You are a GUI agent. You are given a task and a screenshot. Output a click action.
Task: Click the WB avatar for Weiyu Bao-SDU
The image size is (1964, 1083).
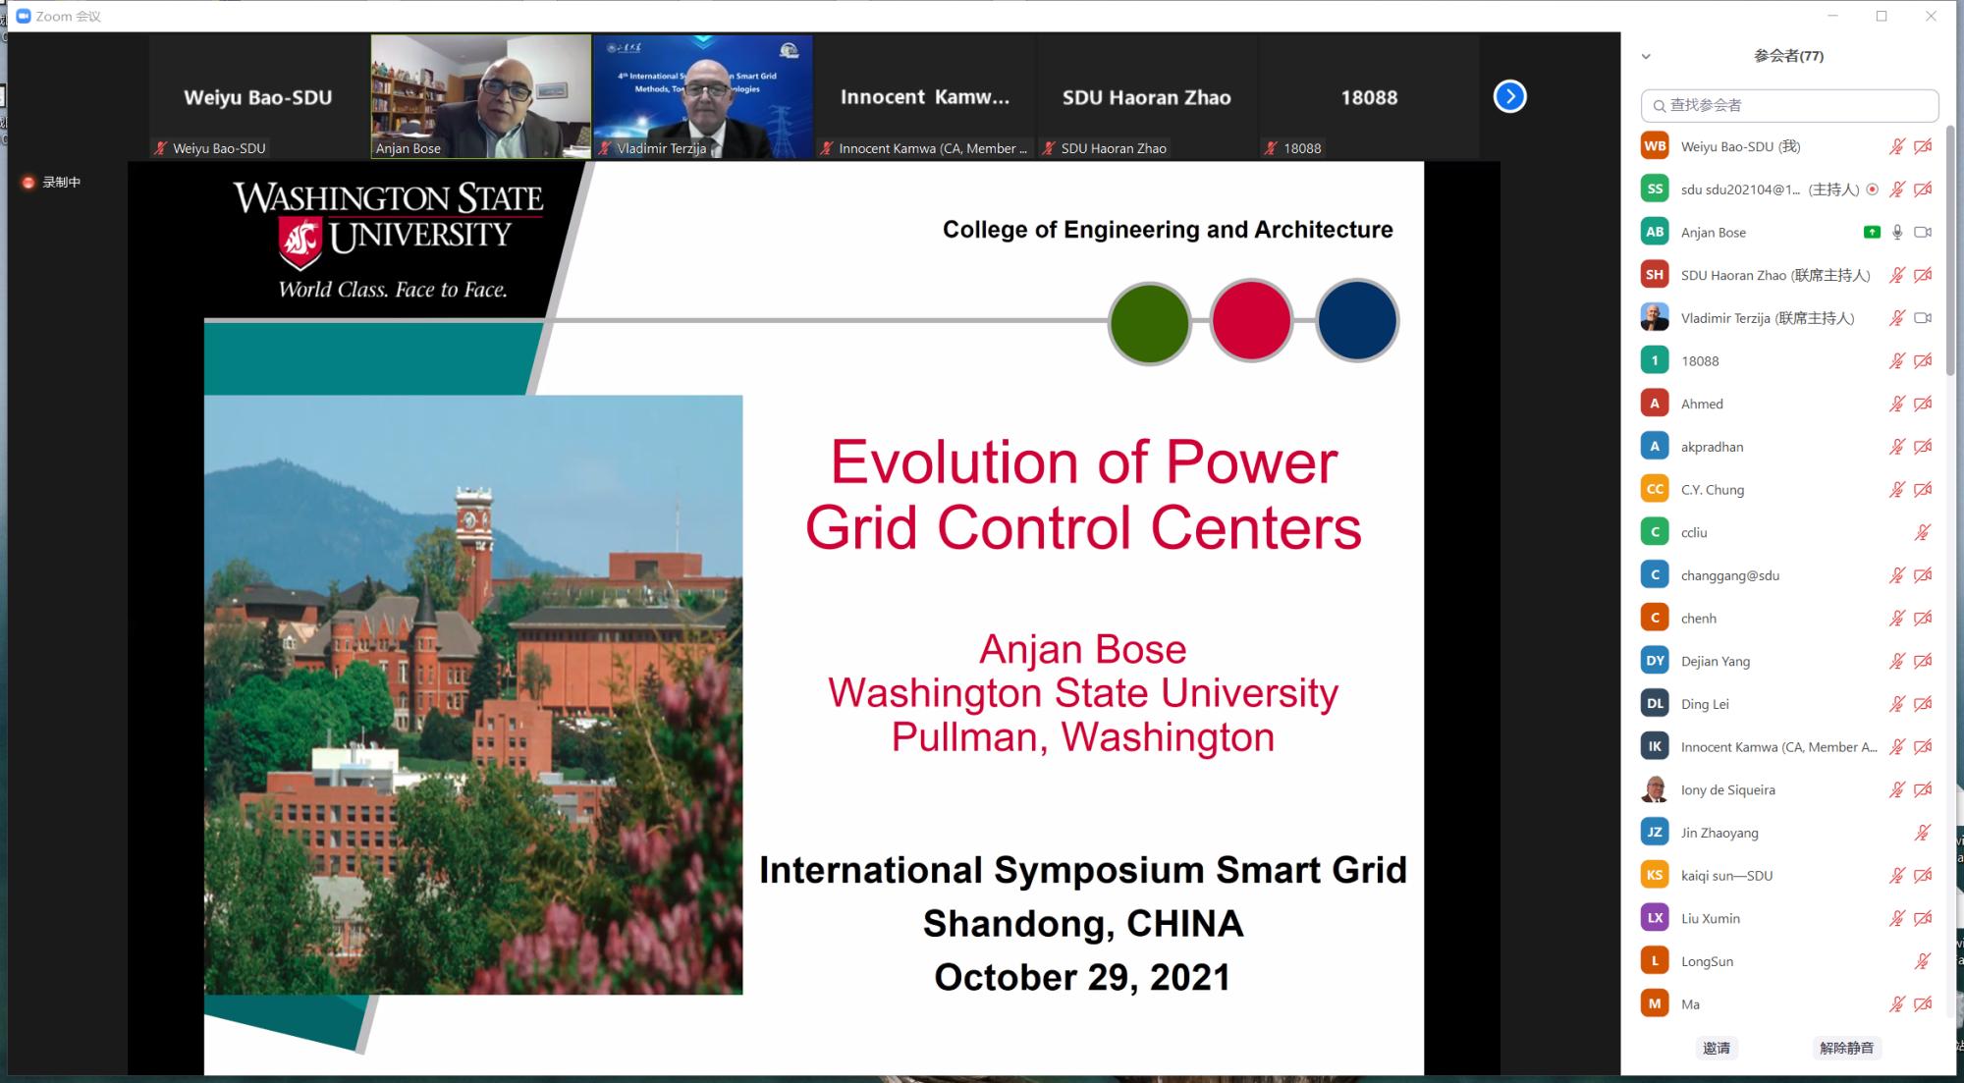coord(1655,146)
